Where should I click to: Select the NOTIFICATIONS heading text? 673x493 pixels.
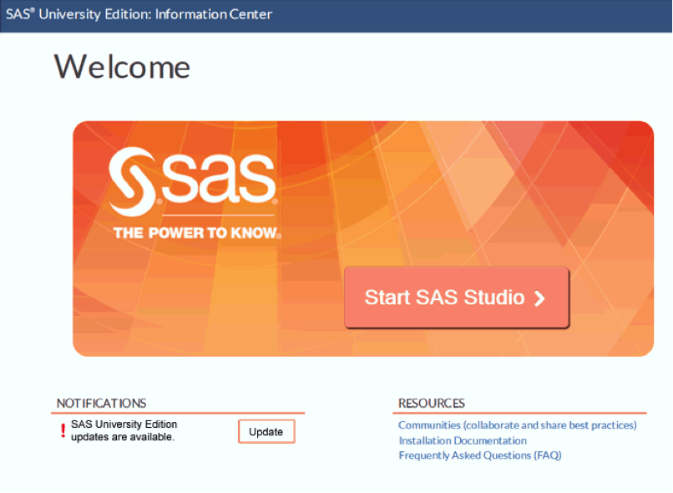click(x=101, y=404)
